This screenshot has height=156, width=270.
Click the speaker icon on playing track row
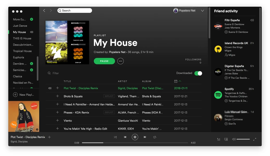50,88
